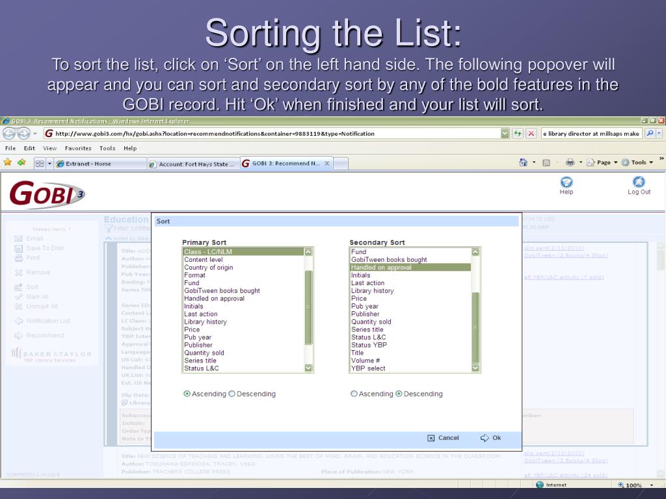Click the Sort icon in sidebar

coord(19,287)
